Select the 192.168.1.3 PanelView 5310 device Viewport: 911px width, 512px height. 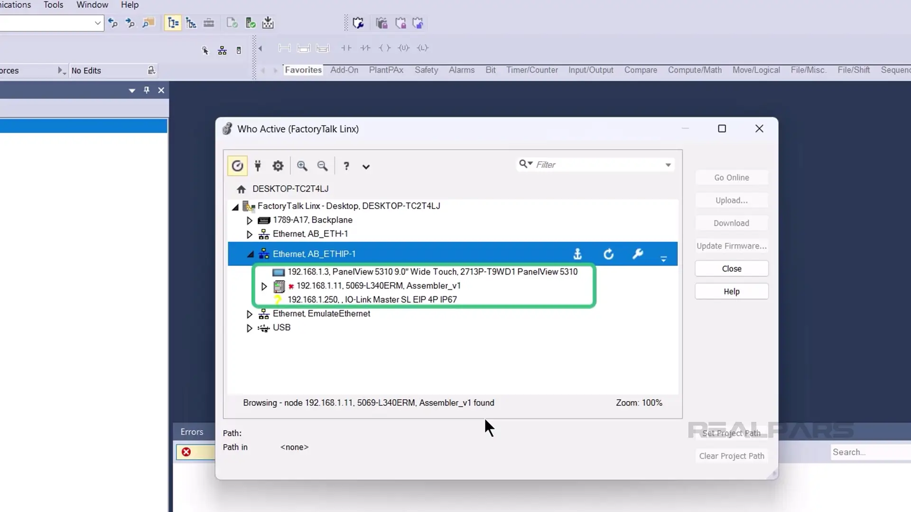click(432, 272)
